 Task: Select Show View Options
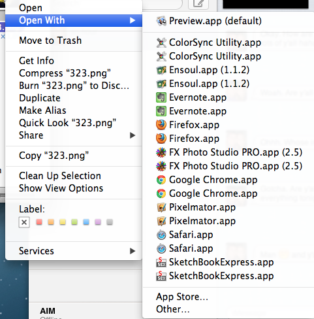coord(74,188)
